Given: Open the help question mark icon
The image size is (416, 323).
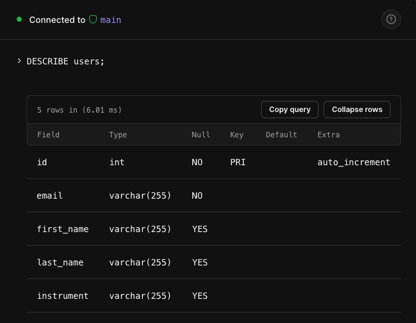Looking at the screenshot, I should tap(391, 19).
